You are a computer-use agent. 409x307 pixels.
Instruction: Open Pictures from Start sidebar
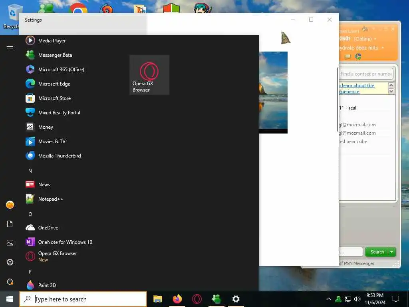[10, 243]
